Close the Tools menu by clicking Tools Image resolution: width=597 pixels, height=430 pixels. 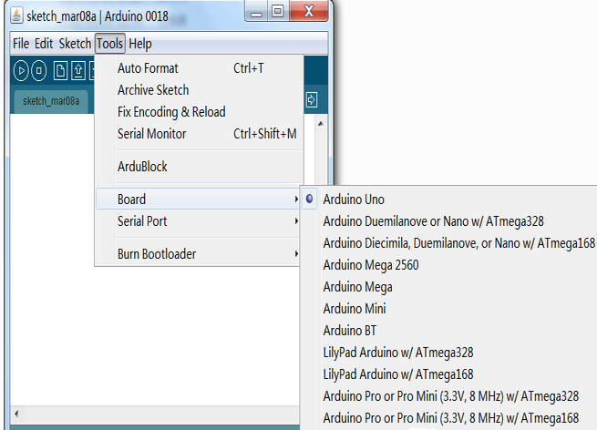109,44
